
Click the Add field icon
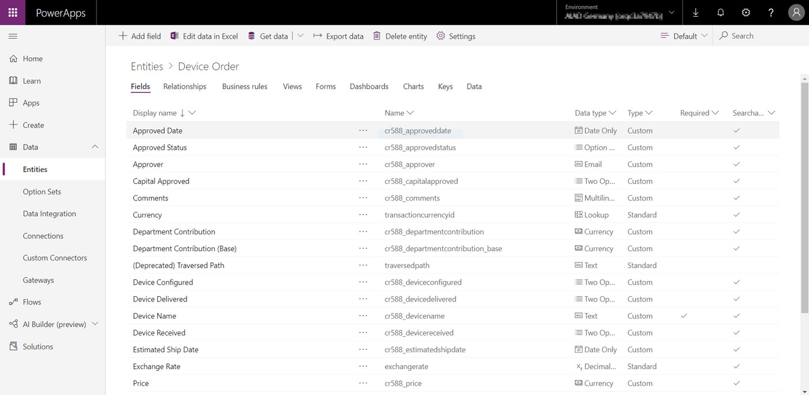point(123,36)
